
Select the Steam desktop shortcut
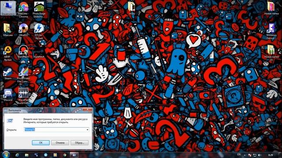coord(8,73)
